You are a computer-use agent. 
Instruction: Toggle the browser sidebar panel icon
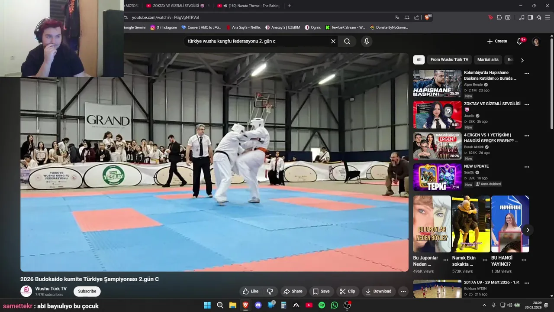point(530,17)
